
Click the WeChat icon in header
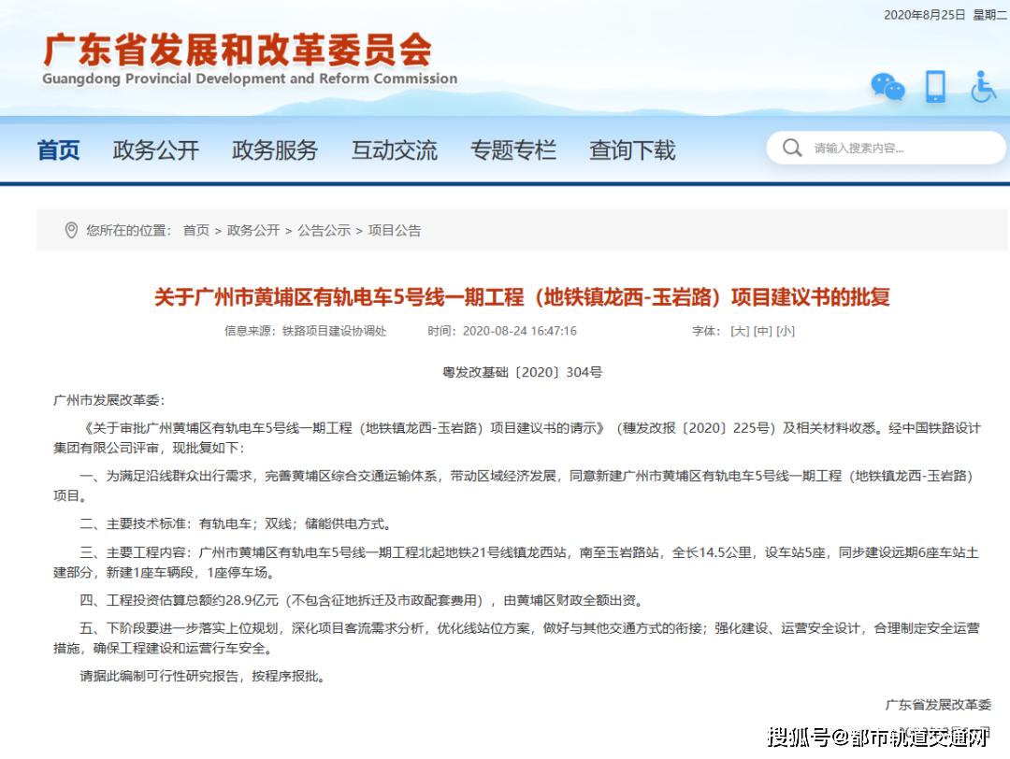(x=887, y=87)
